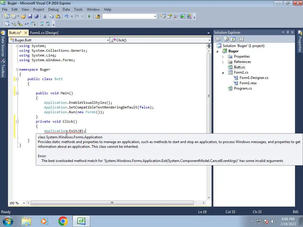This screenshot has height=227, width=303.
Task: Collapse the Click() method outline
Action: [17, 121]
